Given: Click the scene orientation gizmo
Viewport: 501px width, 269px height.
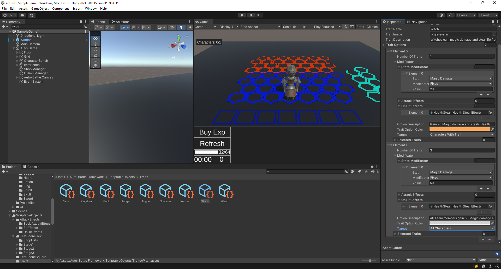Looking at the screenshot, I should [x=179, y=45].
